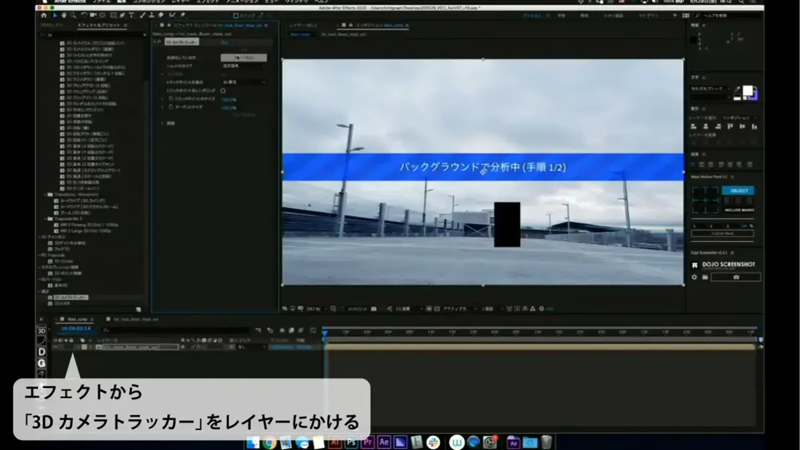Toggle the render track points checkbox

tap(223, 91)
